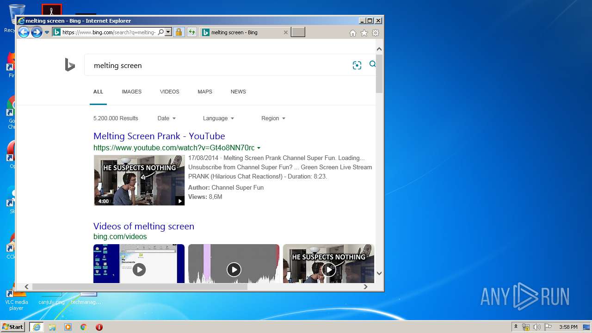The image size is (592, 333).
Task: Open the network tray icon
Action: (526, 327)
